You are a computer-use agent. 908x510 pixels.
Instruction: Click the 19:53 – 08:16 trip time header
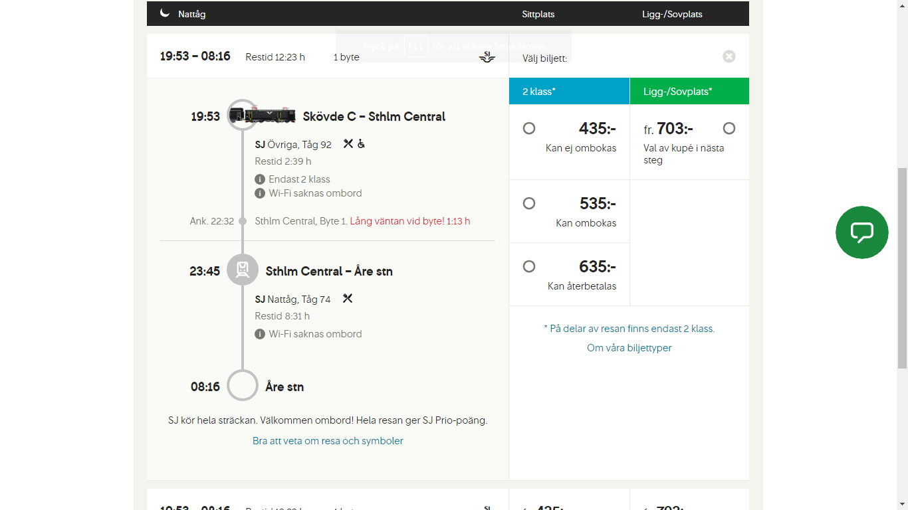point(195,56)
